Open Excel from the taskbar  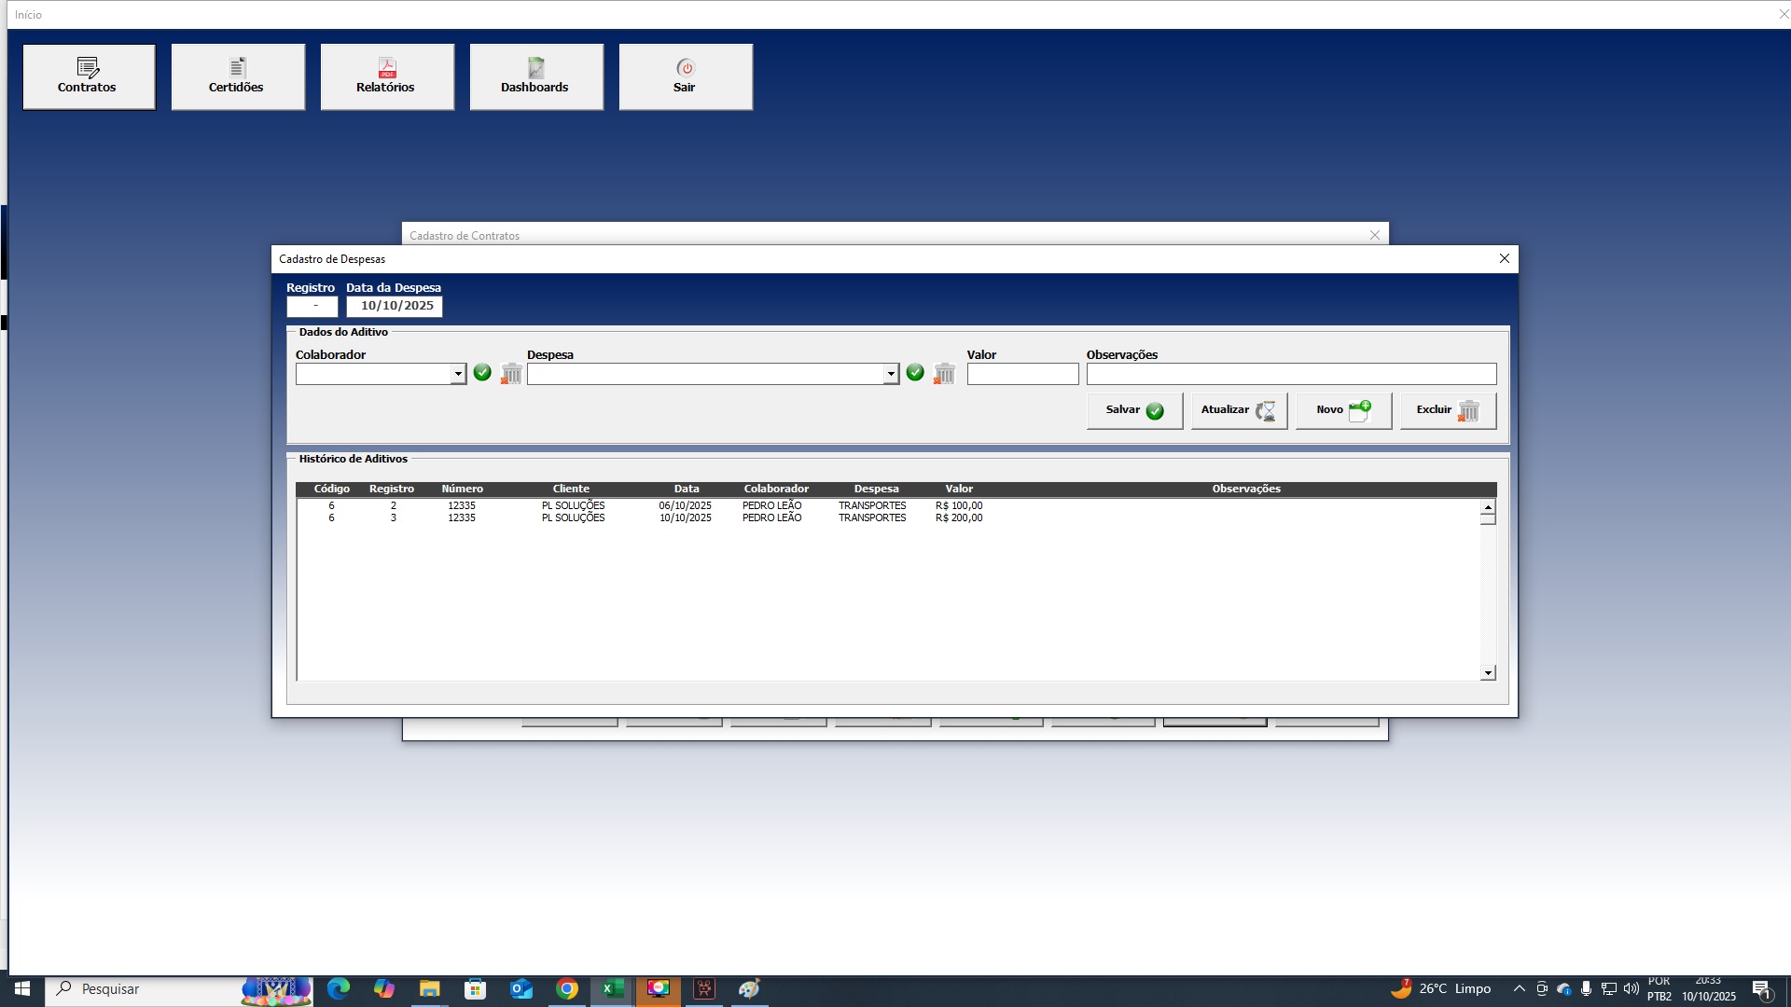tap(613, 988)
